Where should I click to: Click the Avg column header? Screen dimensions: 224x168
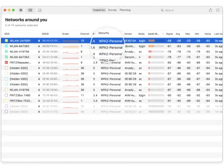pyautogui.click(x=178, y=34)
